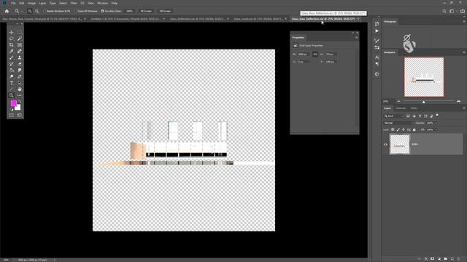Click the Home icon in options bar
The height and width of the screenshot is (262, 467).
[x=7, y=11]
